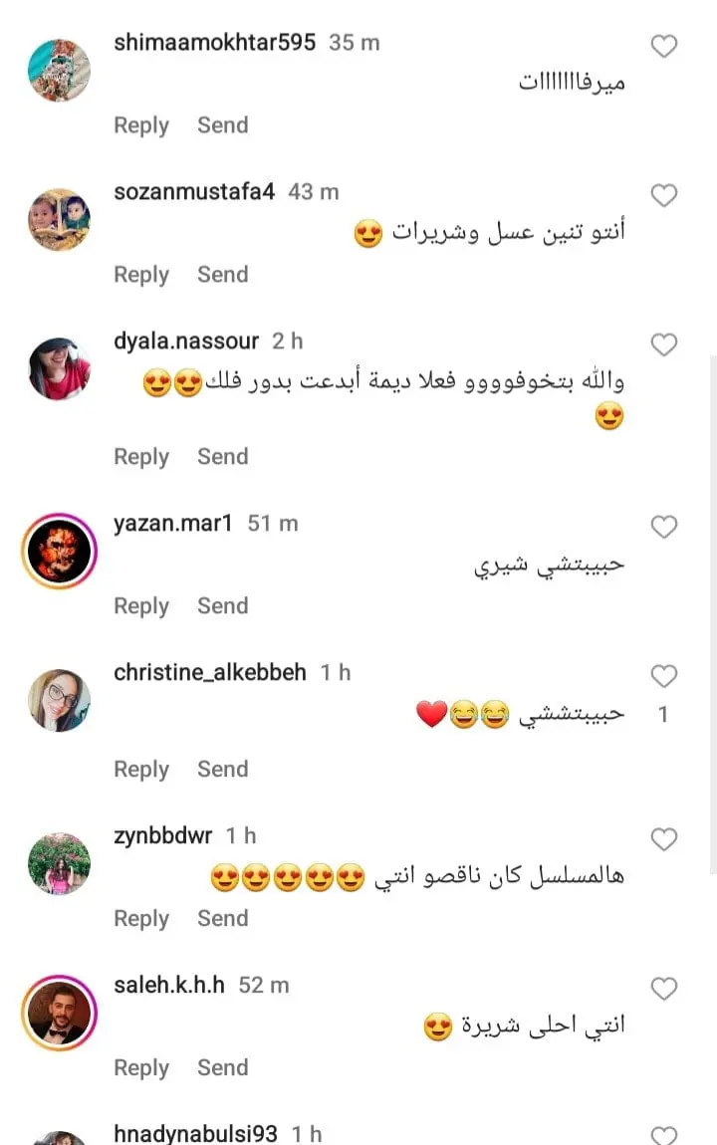View the like count on christine_alkebbeh's comment
Viewport: 717px width, 1145px height.
(x=663, y=714)
